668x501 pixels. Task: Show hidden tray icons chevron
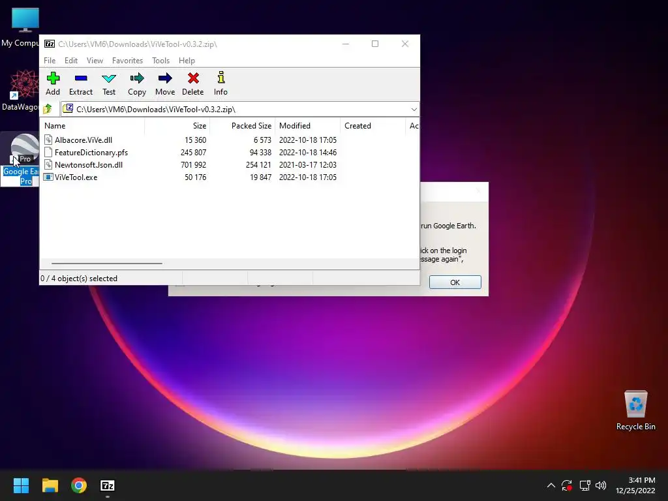click(551, 485)
